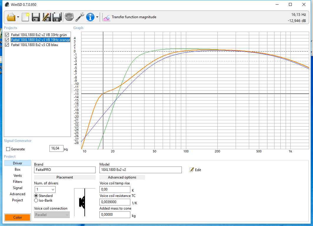Image resolution: width=313 pixels, height=226 pixels.
Task: Open the Transfer function magnitude graph selector
Action: click(129, 17)
